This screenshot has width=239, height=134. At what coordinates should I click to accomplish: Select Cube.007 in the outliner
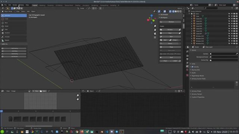pos(199,33)
